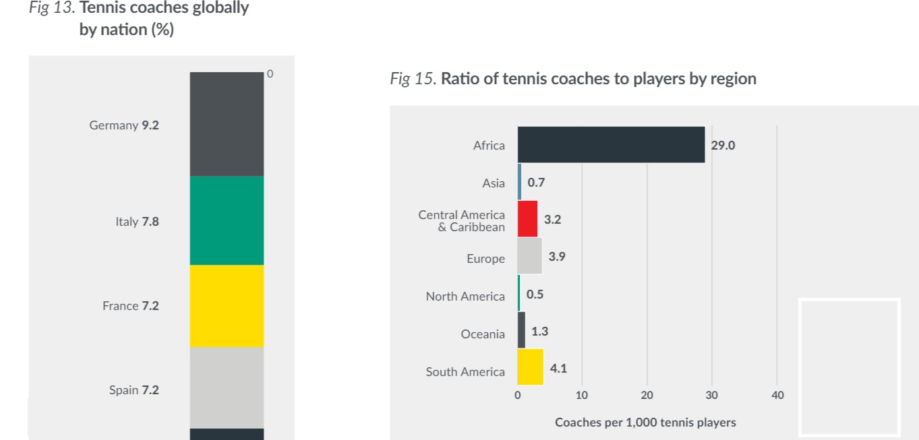Click the yellow South America bar

530,367
